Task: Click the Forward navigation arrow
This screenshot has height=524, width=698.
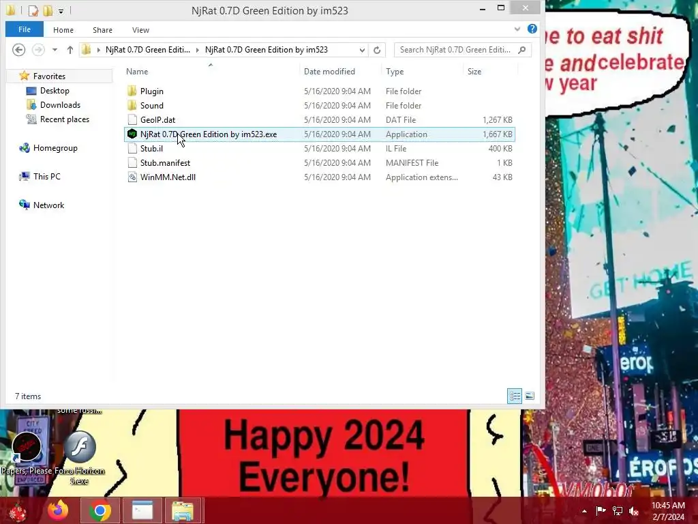Action: click(38, 49)
